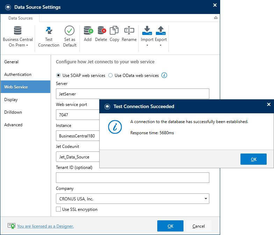Select the Data Sources ribbon tab
Image resolution: width=274 pixels, height=235 pixels.
[x=20, y=18]
